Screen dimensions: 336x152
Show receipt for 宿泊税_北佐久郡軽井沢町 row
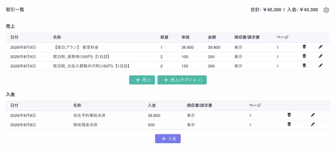tap(238, 66)
